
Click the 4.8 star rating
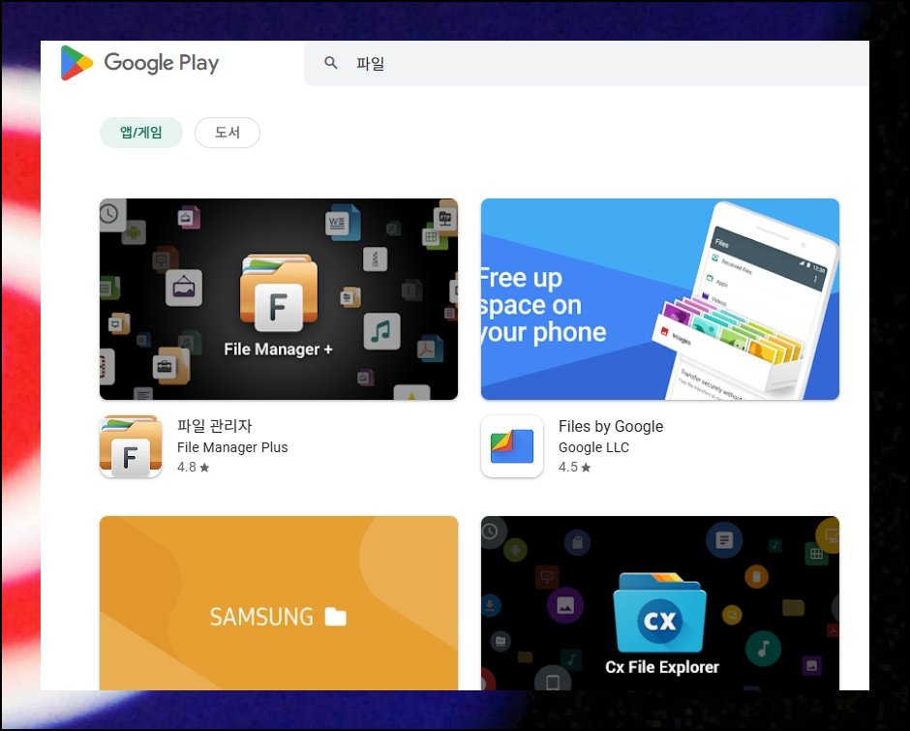193,468
